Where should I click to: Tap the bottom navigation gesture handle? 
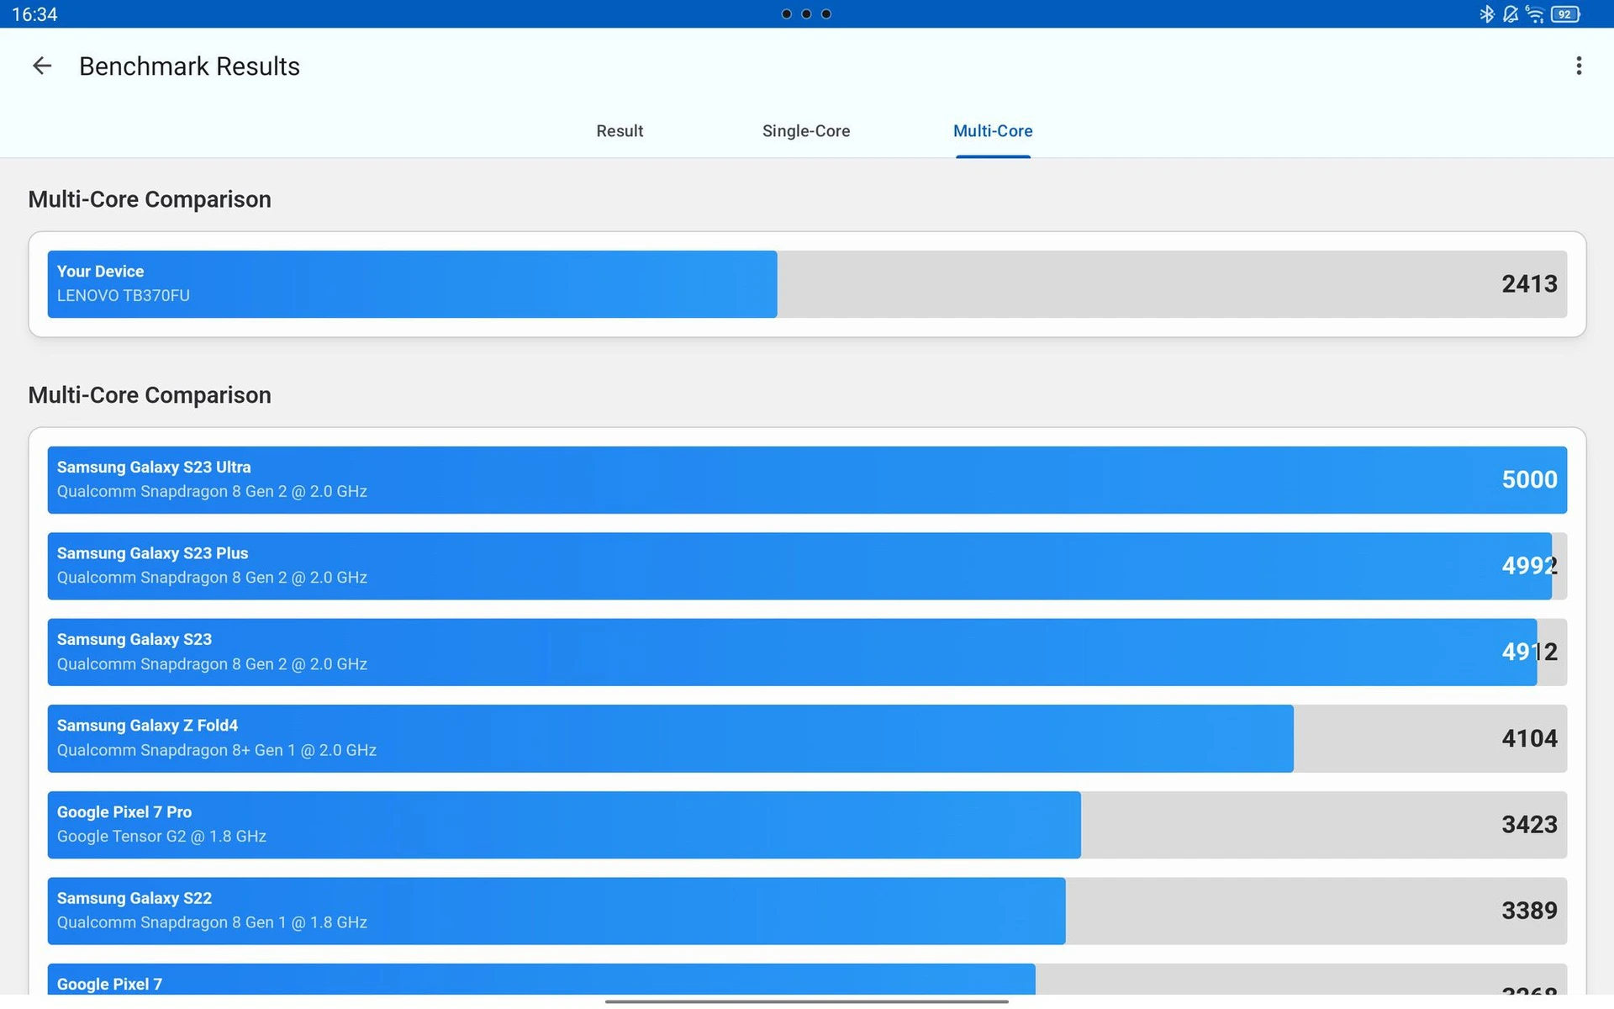[x=806, y=1001]
